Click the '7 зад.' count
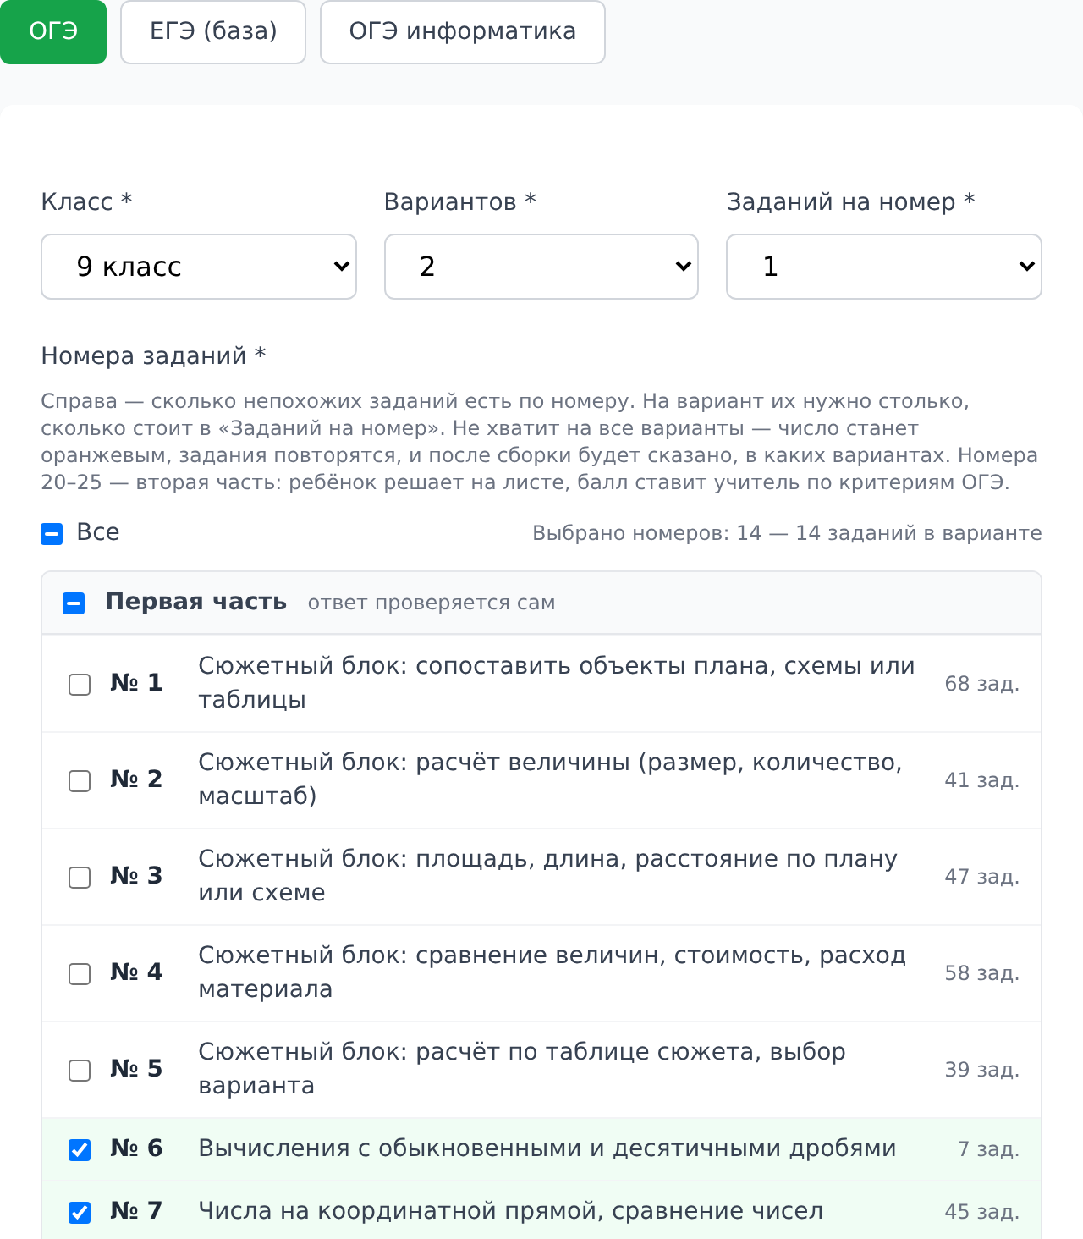 [x=988, y=1149]
